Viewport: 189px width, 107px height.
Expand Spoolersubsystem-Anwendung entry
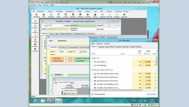[92, 81]
